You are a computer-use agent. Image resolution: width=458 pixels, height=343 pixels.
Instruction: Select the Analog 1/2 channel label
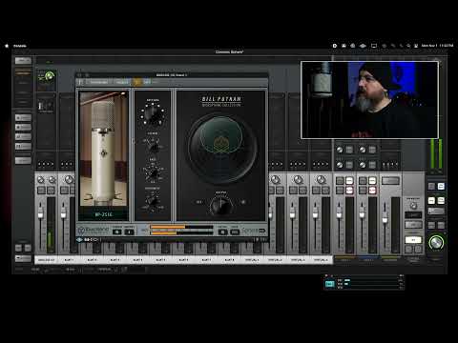click(46, 260)
